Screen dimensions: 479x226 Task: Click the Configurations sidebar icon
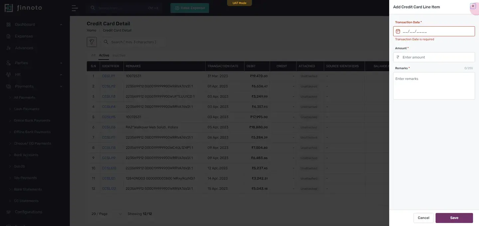9,212
